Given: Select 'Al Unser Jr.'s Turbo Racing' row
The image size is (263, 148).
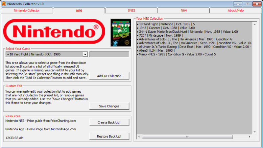Looking at the screenshot, I should pyautogui.click(x=194, y=47).
